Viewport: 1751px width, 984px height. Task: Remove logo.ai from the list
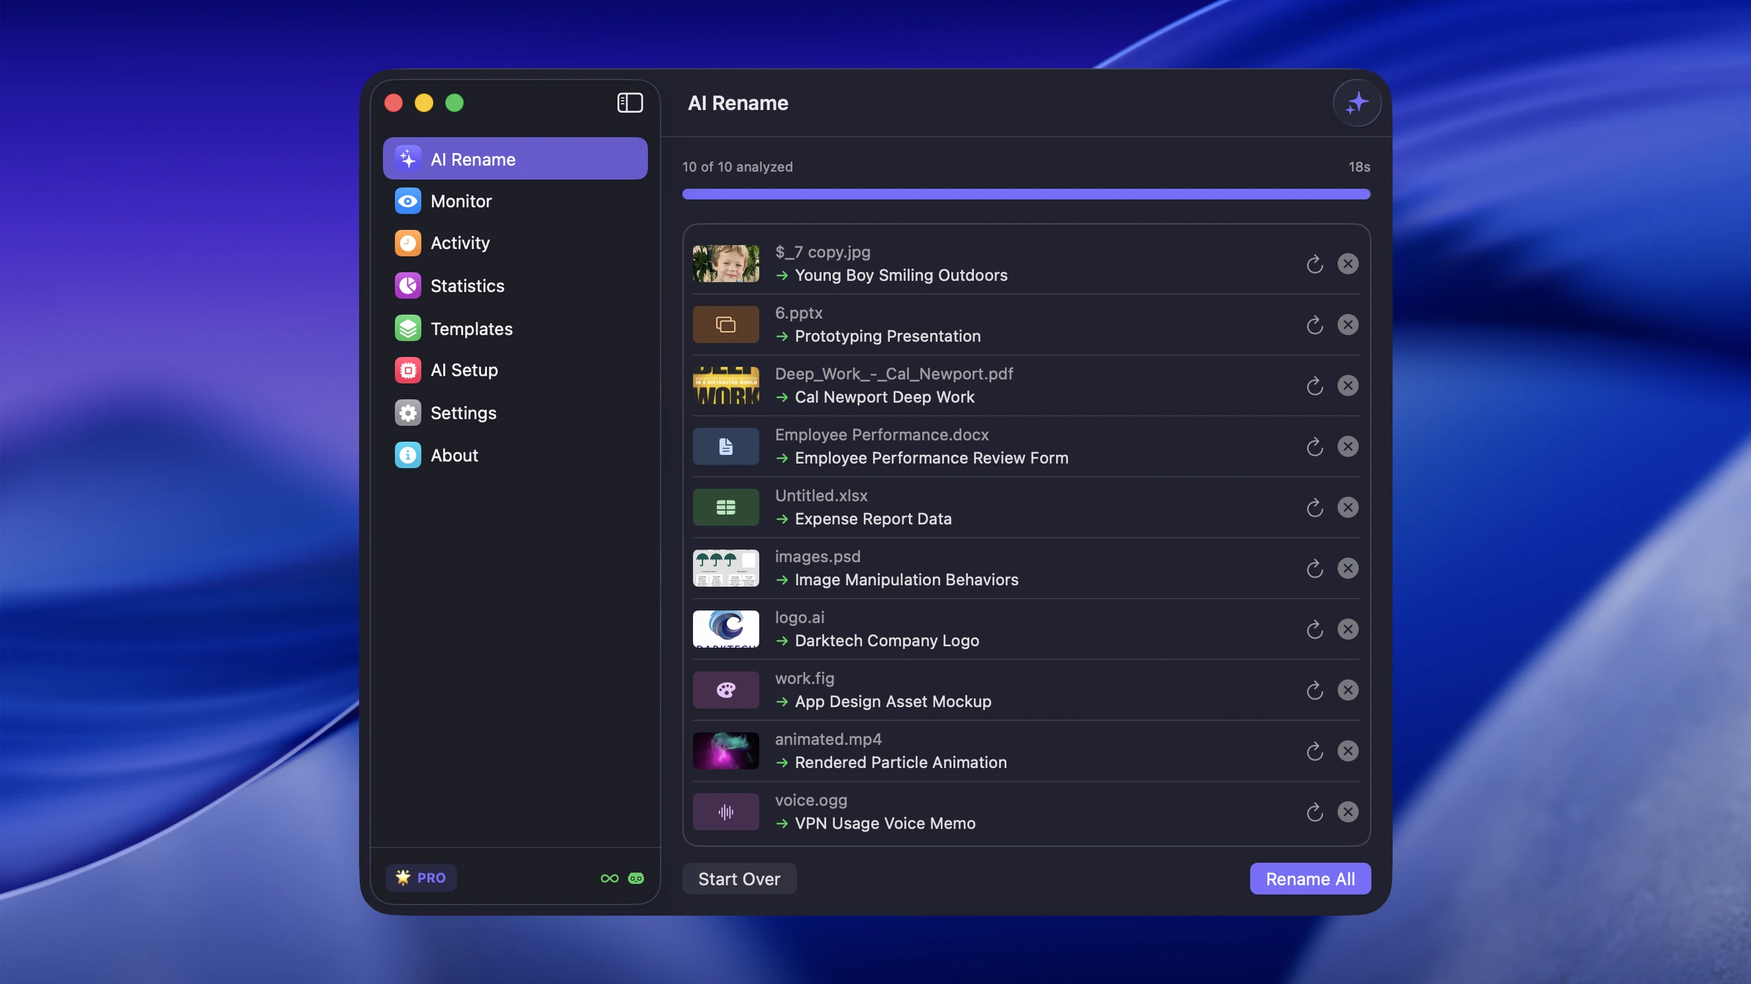point(1347,629)
